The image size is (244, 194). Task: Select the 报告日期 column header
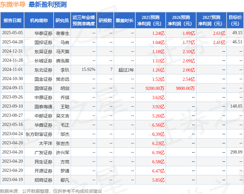click(12, 20)
